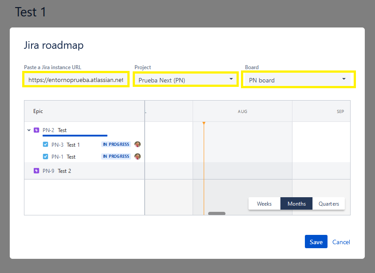Switch to Quarters view

point(329,203)
